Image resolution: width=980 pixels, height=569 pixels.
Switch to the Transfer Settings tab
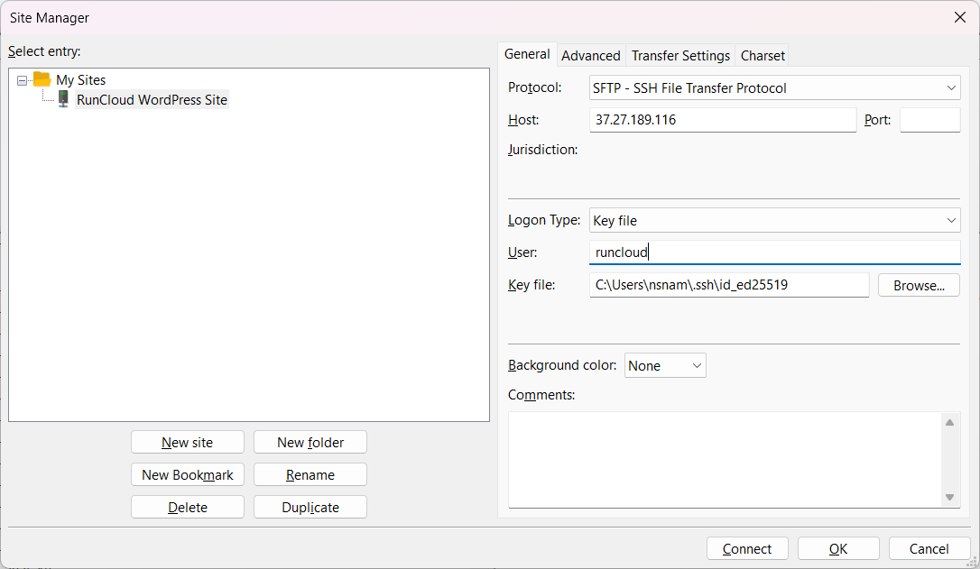tap(680, 56)
